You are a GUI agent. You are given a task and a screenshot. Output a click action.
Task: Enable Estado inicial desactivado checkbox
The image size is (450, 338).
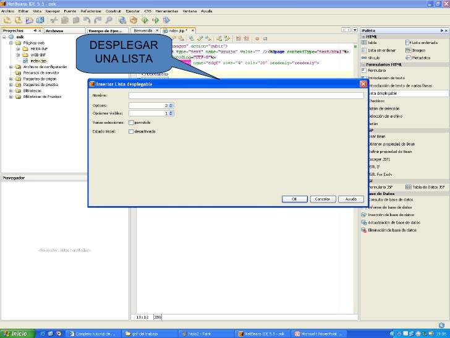(131, 132)
